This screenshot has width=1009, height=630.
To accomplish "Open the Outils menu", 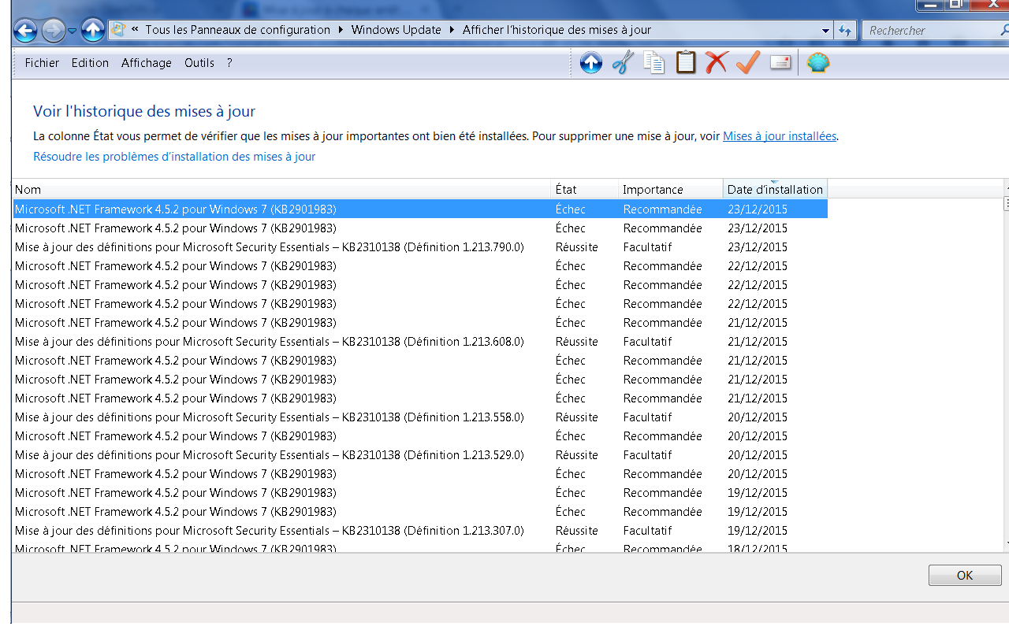I will point(199,63).
